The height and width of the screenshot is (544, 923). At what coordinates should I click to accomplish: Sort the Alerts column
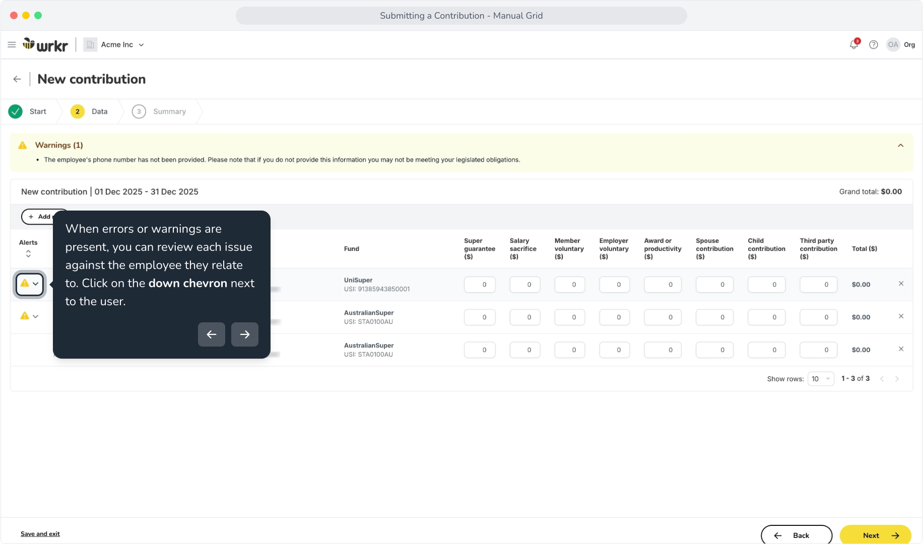tap(28, 253)
